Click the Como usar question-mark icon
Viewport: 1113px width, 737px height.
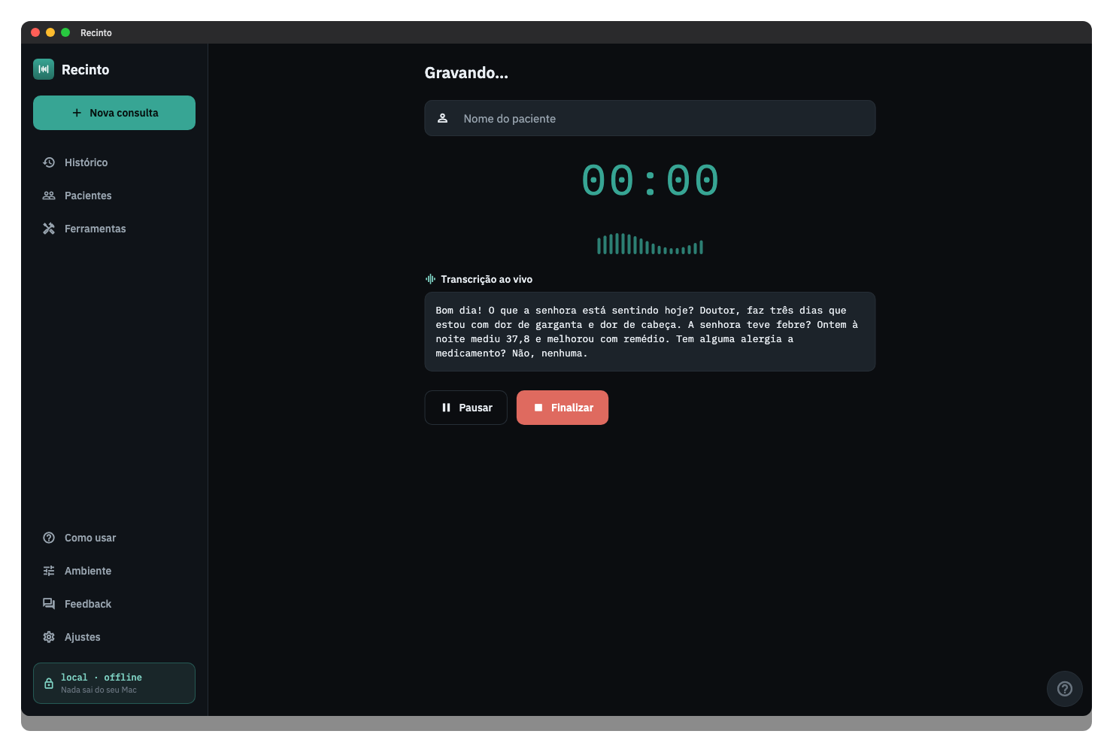pos(49,538)
